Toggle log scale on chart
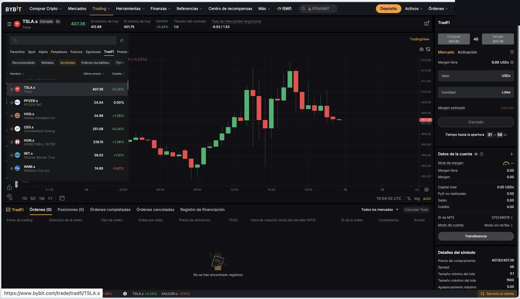This screenshot has width=520, height=299. pos(417,199)
